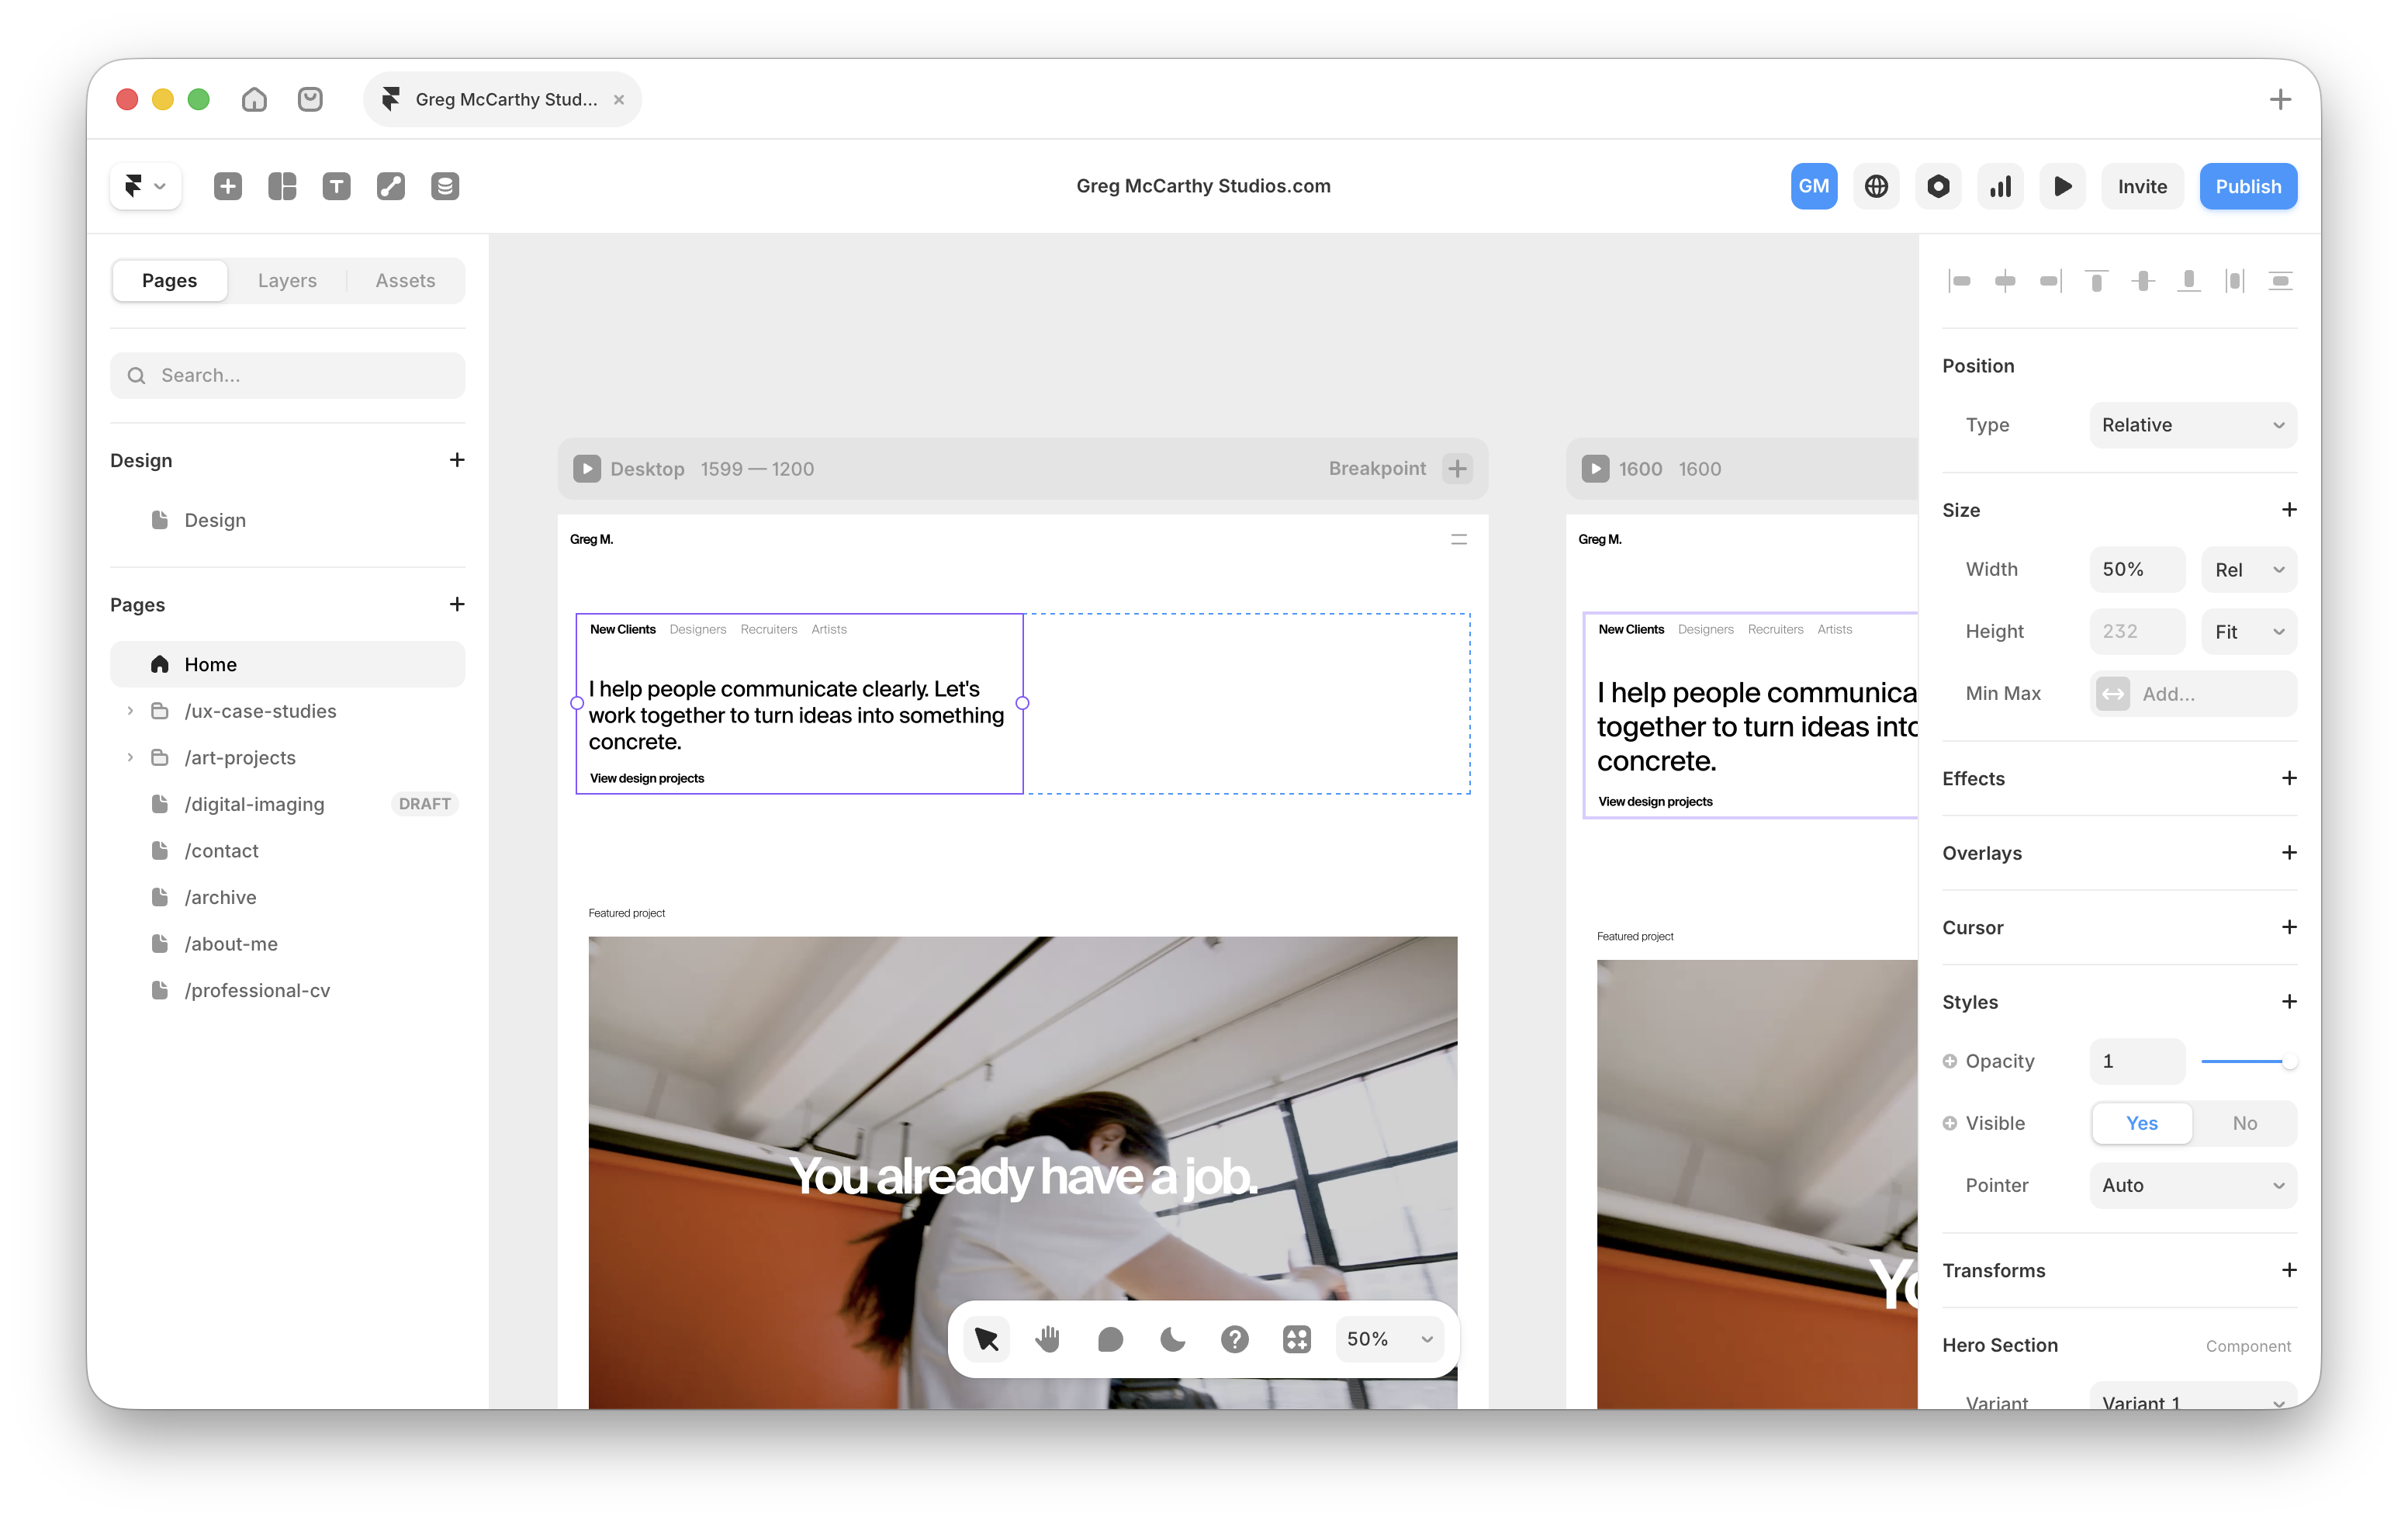
Task: Open the /contact page
Action: [287, 850]
